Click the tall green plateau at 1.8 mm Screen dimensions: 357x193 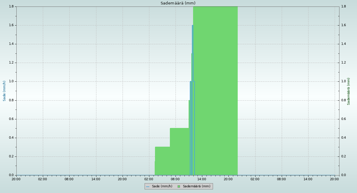(215, 89)
